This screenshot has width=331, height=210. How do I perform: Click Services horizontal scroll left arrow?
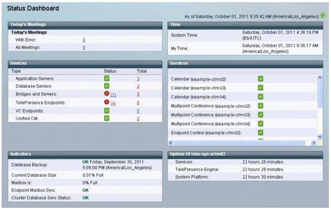pyautogui.click(x=170, y=143)
